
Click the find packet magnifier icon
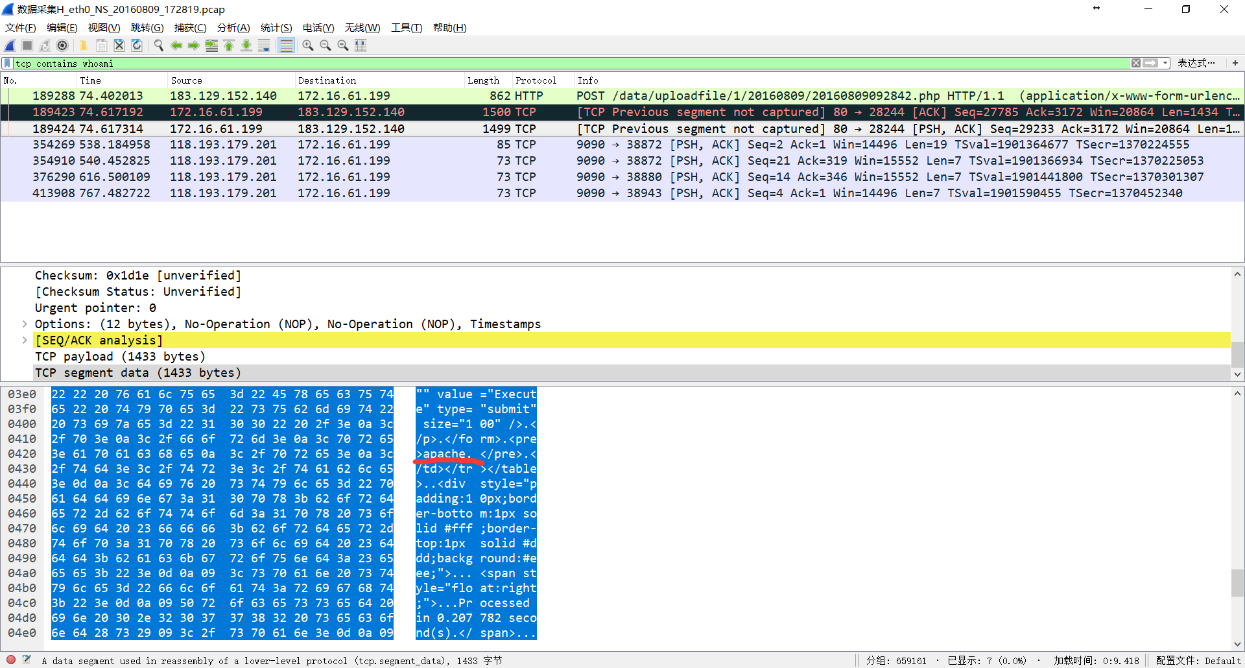158,45
